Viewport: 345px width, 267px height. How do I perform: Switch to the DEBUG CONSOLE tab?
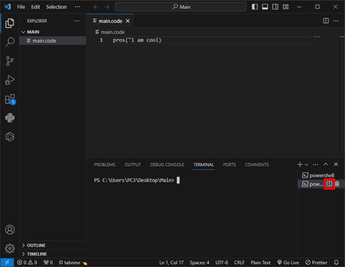167,164
